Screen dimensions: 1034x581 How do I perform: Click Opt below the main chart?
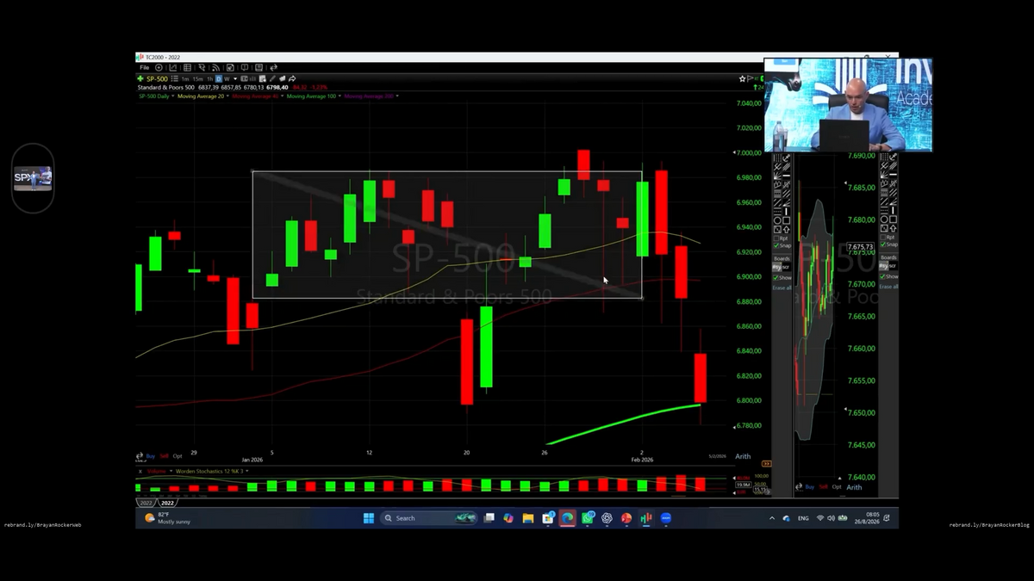click(178, 455)
